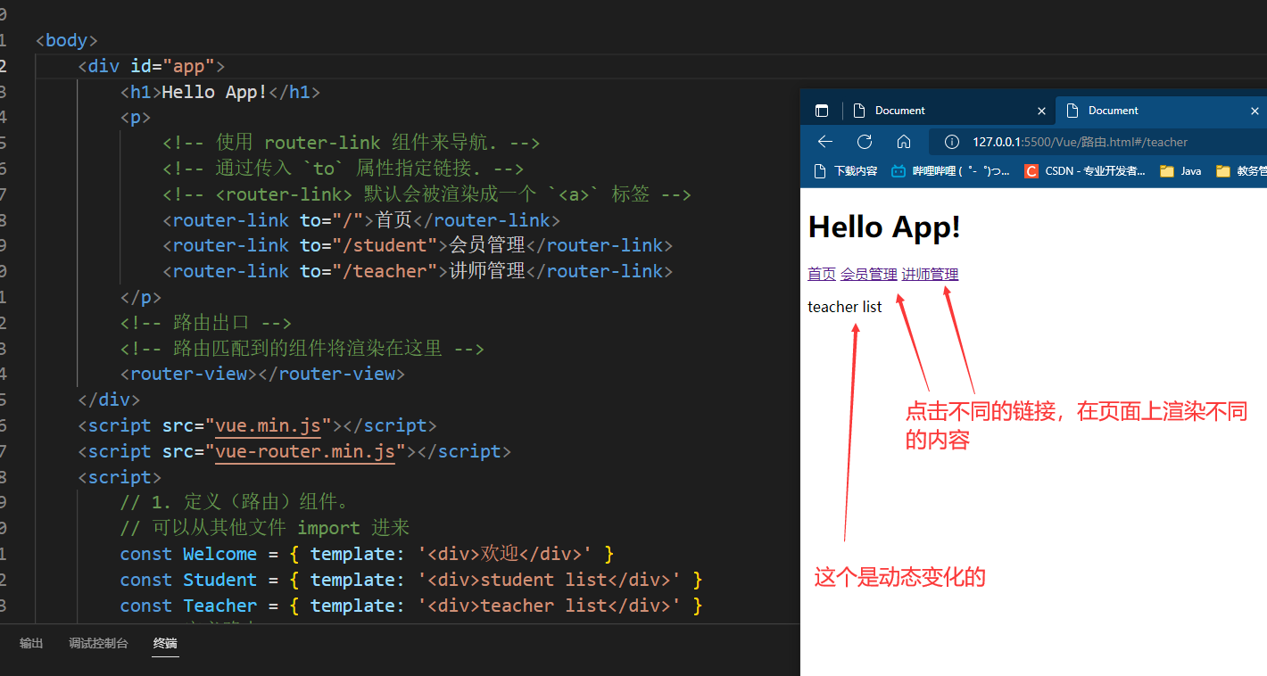The height and width of the screenshot is (676, 1267).
Task: Click the '默认会被渲染成一个 `<a>` 标签' comment
Action: tap(426, 194)
